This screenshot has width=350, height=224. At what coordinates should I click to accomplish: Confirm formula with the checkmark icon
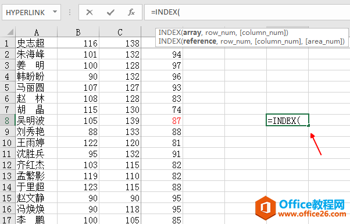pyautogui.click(x=110, y=12)
